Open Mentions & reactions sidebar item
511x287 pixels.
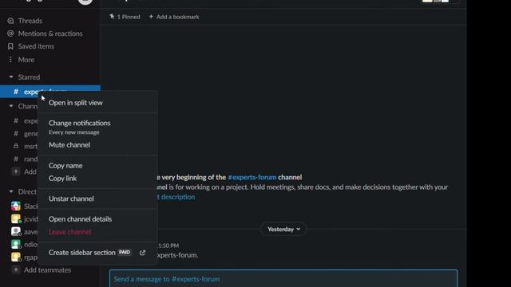coord(50,33)
